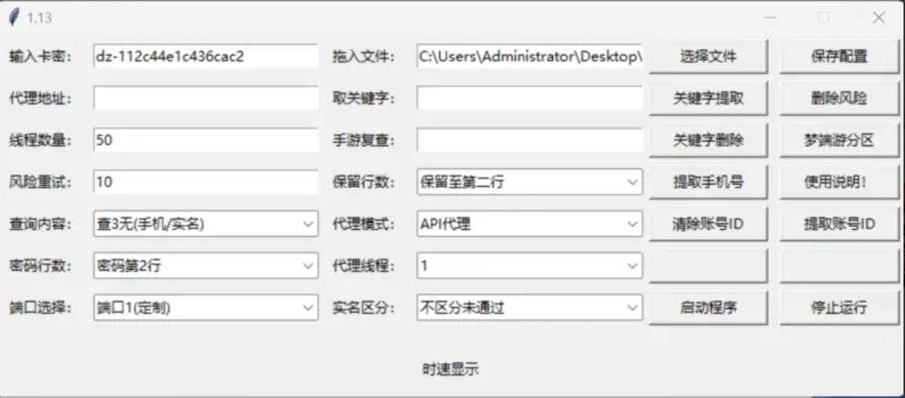Image resolution: width=905 pixels, height=398 pixels.
Task: Start the program with 启动程序
Action: pos(708,308)
